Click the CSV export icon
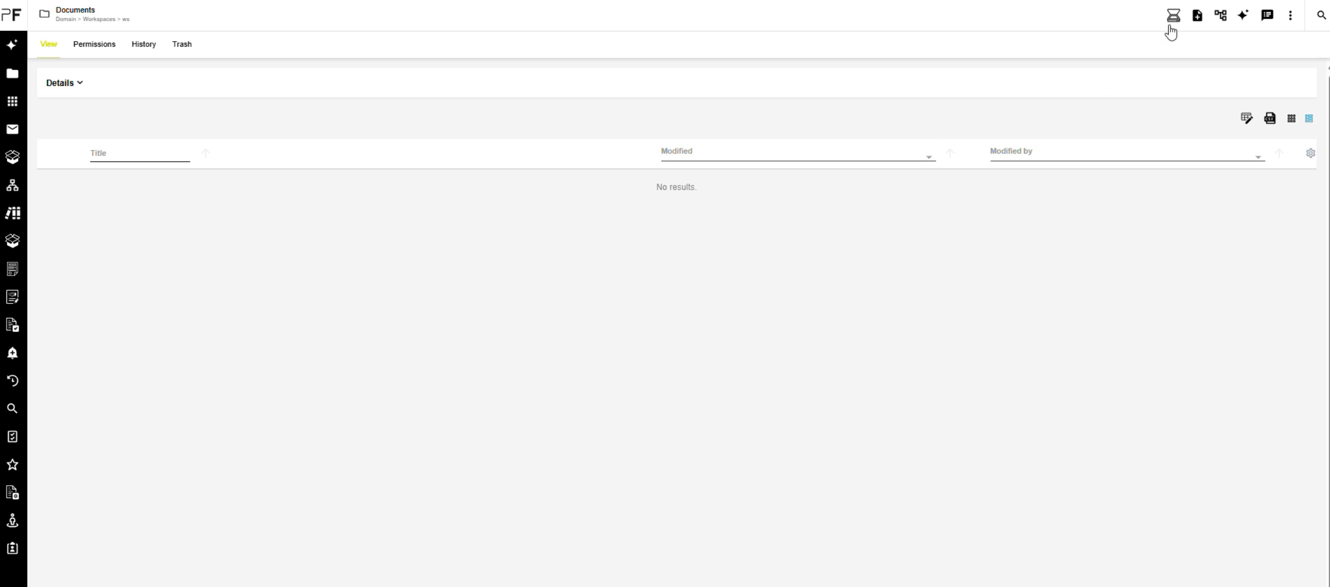The height and width of the screenshot is (587, 1330). [x=1270, y=118]
